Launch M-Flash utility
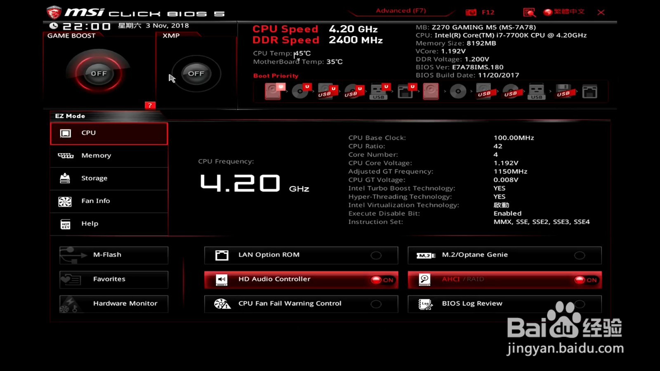 pyautogui.click(x=114, y=255)
